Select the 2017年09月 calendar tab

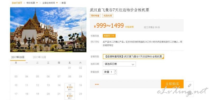click(x=18, y=57)
